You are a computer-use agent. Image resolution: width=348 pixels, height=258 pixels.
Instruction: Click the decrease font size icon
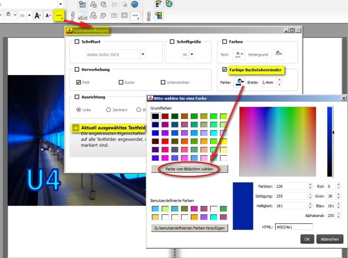pyautogui.click(x=48, y=15)
